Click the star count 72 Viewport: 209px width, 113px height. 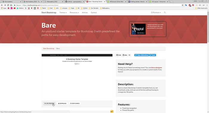[x=129, y=55]
